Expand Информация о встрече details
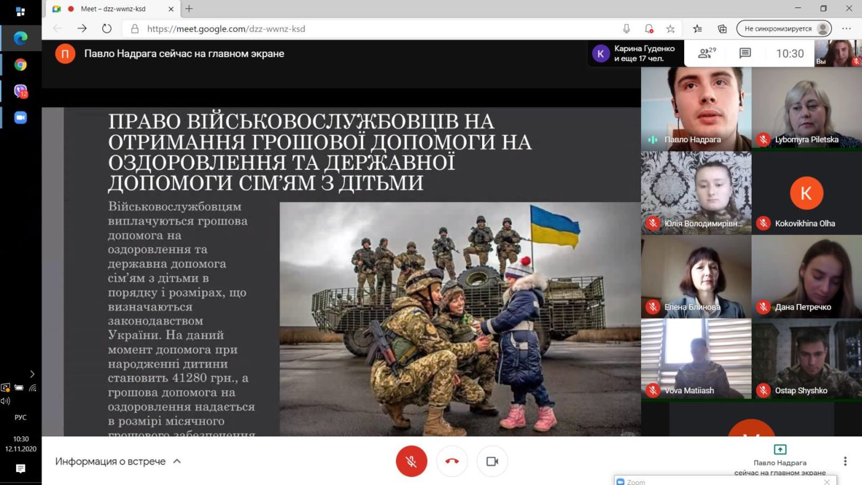The width and height of the screenshot is (862, 485). [118, 461]
